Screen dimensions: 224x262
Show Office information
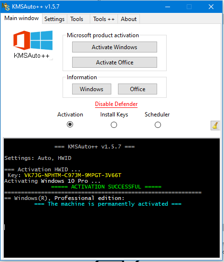click(138, 89)
